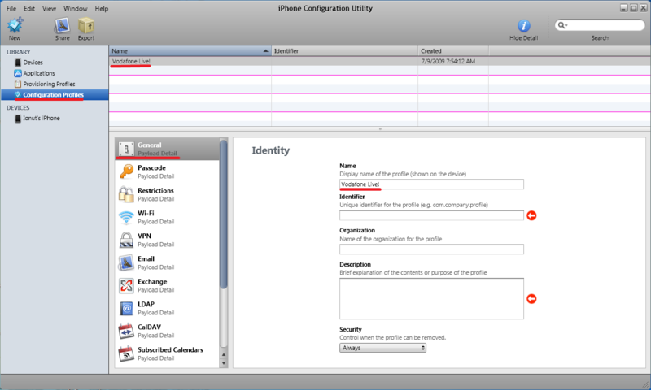Click the created date 7/9/2009 7:54:12 AM
This screenshot has height=390, width=651.
click(448, 61)
